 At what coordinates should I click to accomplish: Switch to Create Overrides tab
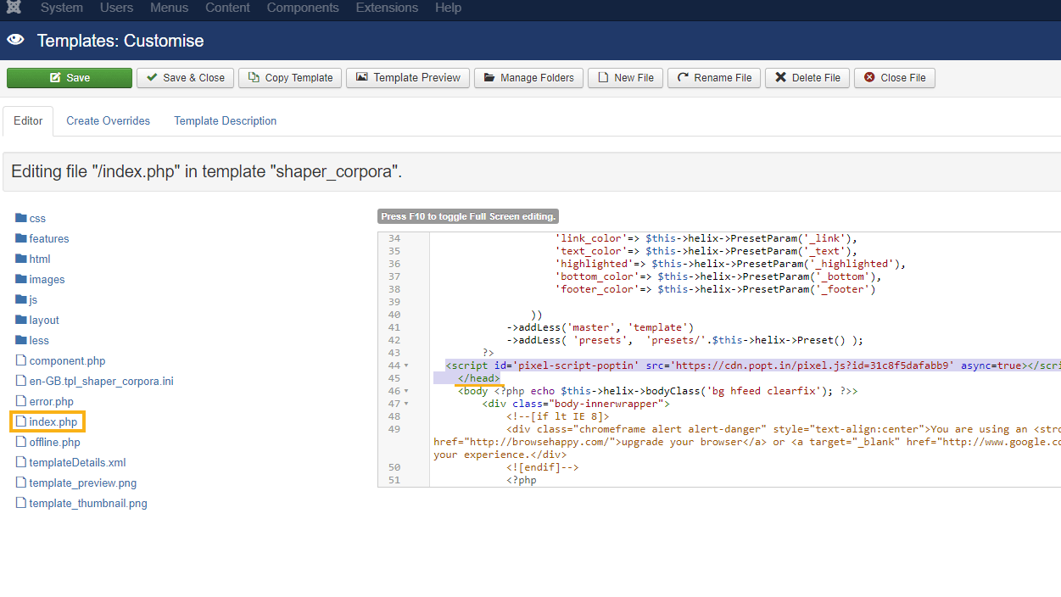(x=109, y=121)
